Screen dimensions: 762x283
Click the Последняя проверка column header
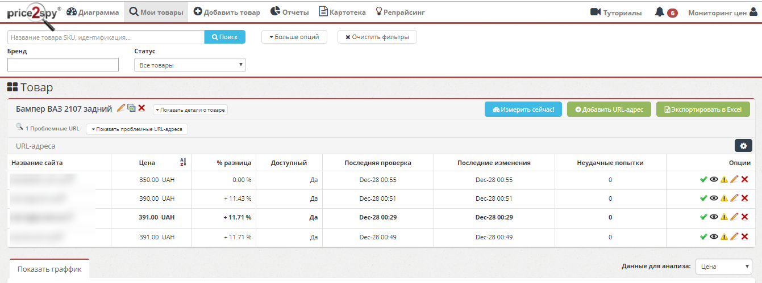click(x=378, y=163)
